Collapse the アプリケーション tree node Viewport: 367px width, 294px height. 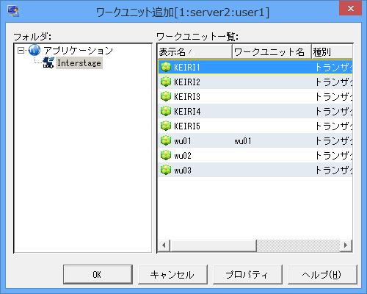click(x=21, y=51)
